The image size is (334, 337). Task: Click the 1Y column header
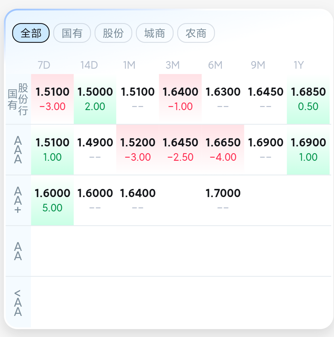coord(299,65)
